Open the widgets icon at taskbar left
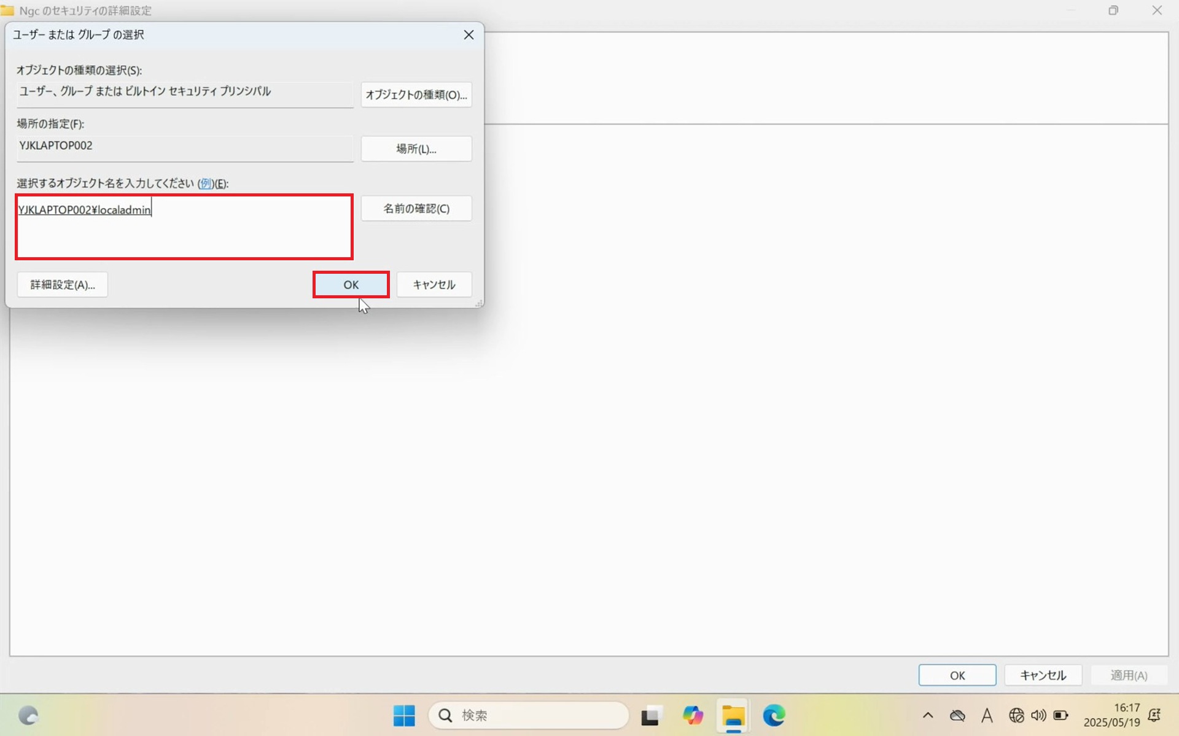Viewport: 1179px width, 736px height. click(x=28, y=715)
